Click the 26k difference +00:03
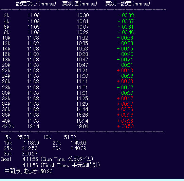 pos(125,81)
